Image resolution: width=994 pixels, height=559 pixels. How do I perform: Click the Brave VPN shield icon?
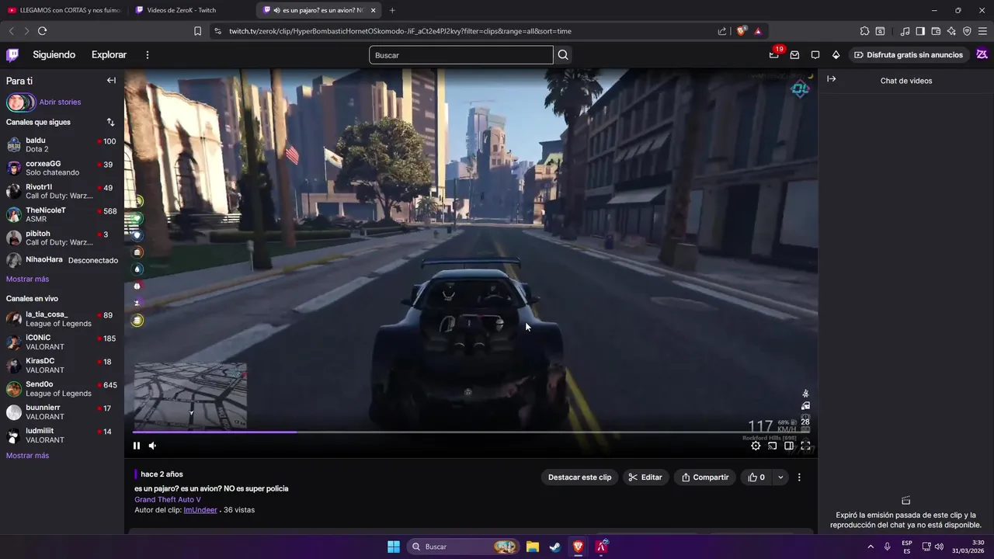click(x=967, y=31)
